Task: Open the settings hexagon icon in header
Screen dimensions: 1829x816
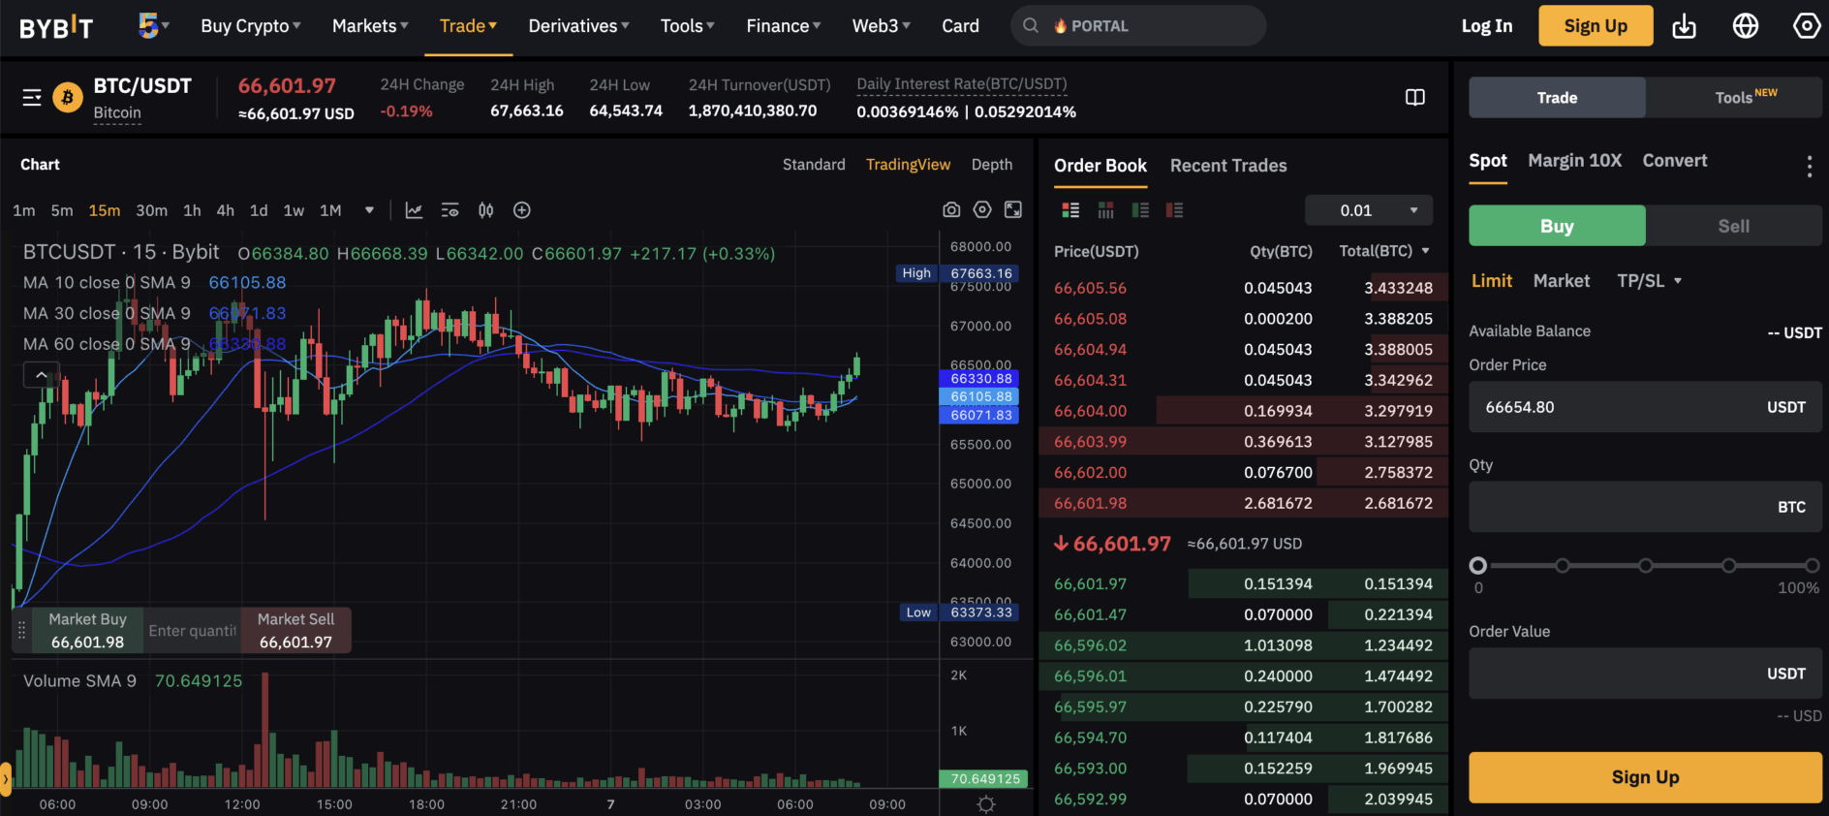Action: [x=1807, y=26]
